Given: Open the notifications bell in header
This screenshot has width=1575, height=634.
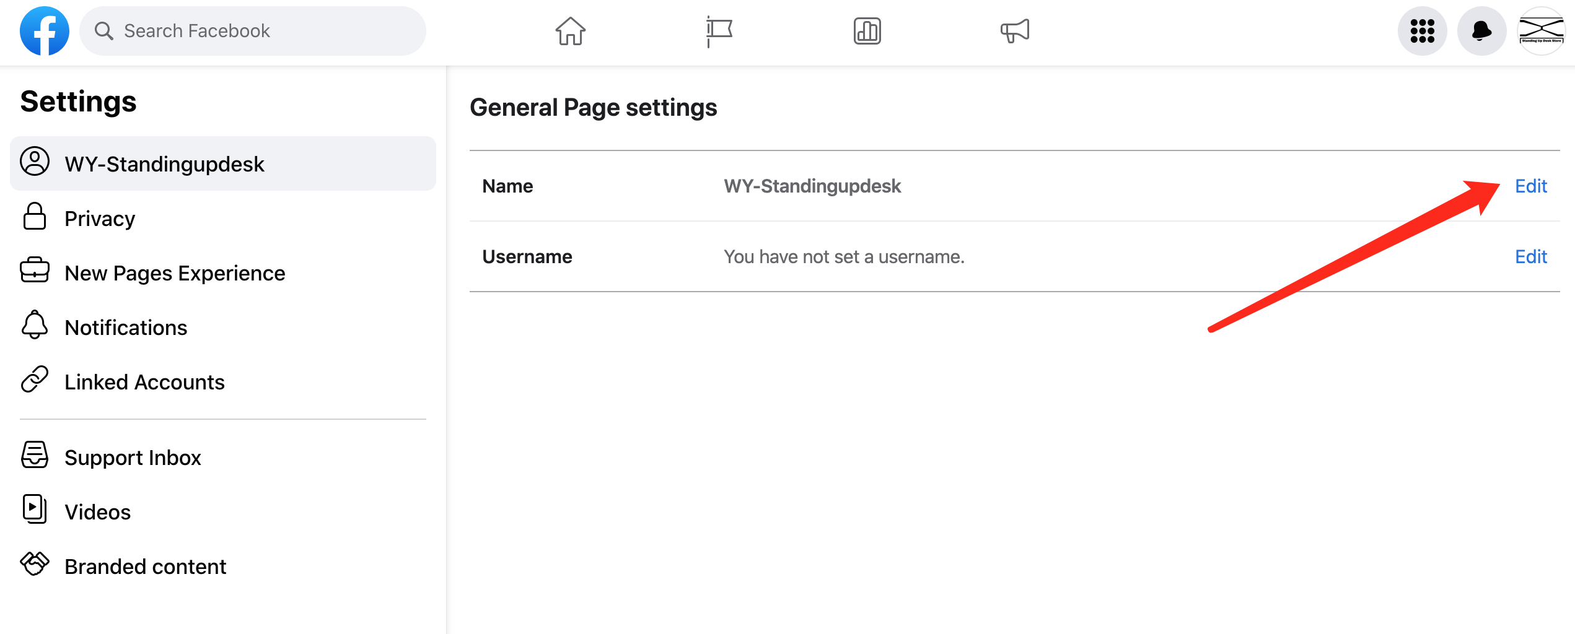Looking at the screenshot, I should (1481, 31).
